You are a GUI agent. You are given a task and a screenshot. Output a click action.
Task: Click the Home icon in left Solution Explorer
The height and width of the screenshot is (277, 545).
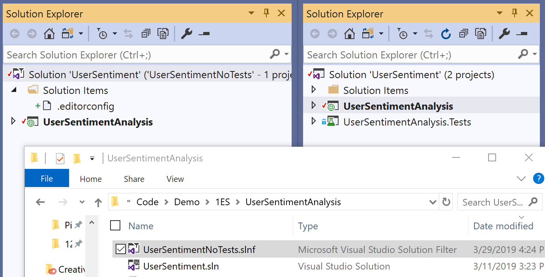click(x=49, y=34)
